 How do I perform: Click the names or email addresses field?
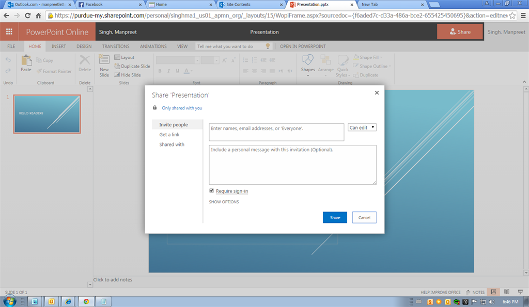click(x=276, y=132)
